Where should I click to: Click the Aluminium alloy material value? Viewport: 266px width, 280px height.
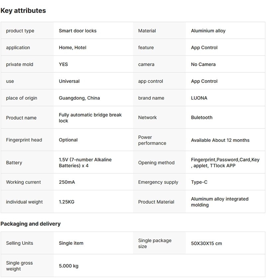(x=208, y=31)
